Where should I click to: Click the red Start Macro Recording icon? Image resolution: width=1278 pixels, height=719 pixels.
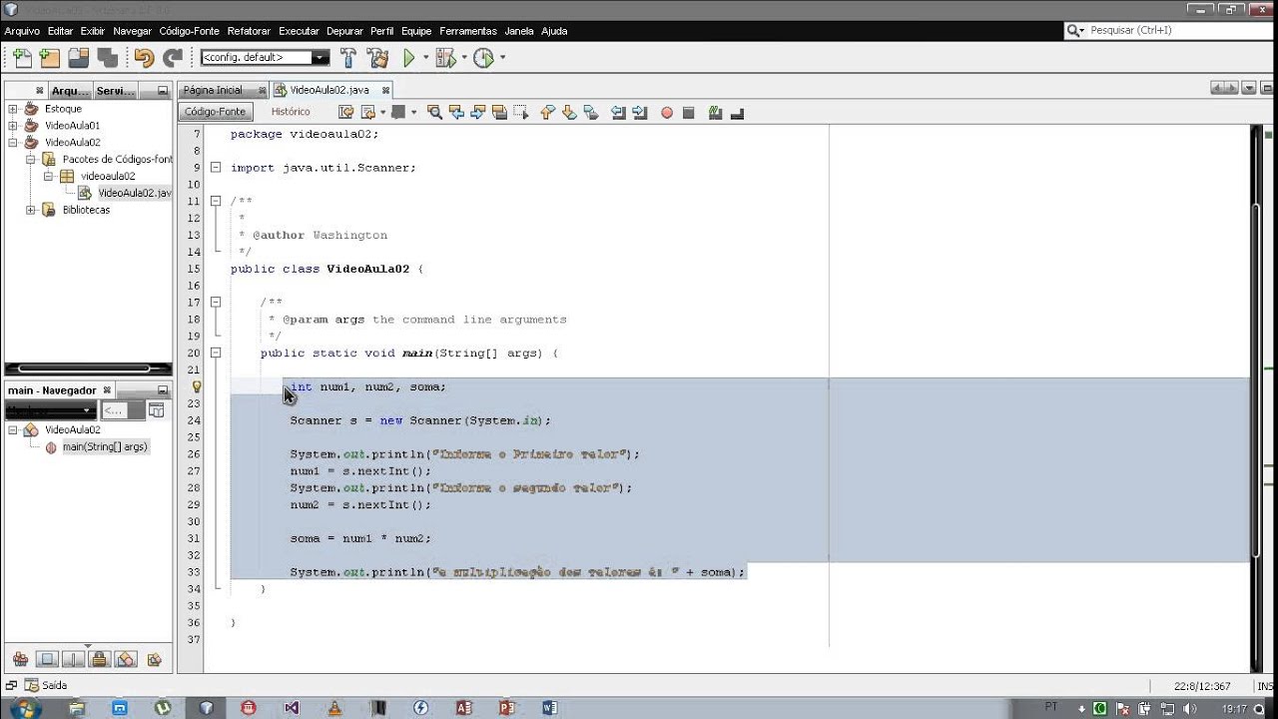(667, 113)
